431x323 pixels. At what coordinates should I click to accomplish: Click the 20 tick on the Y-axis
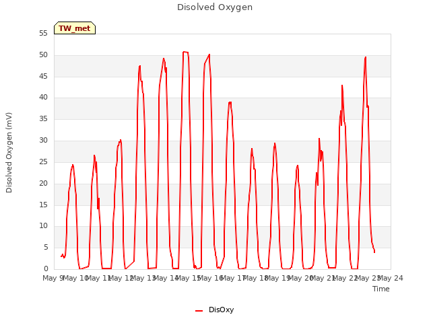(43, 183)
